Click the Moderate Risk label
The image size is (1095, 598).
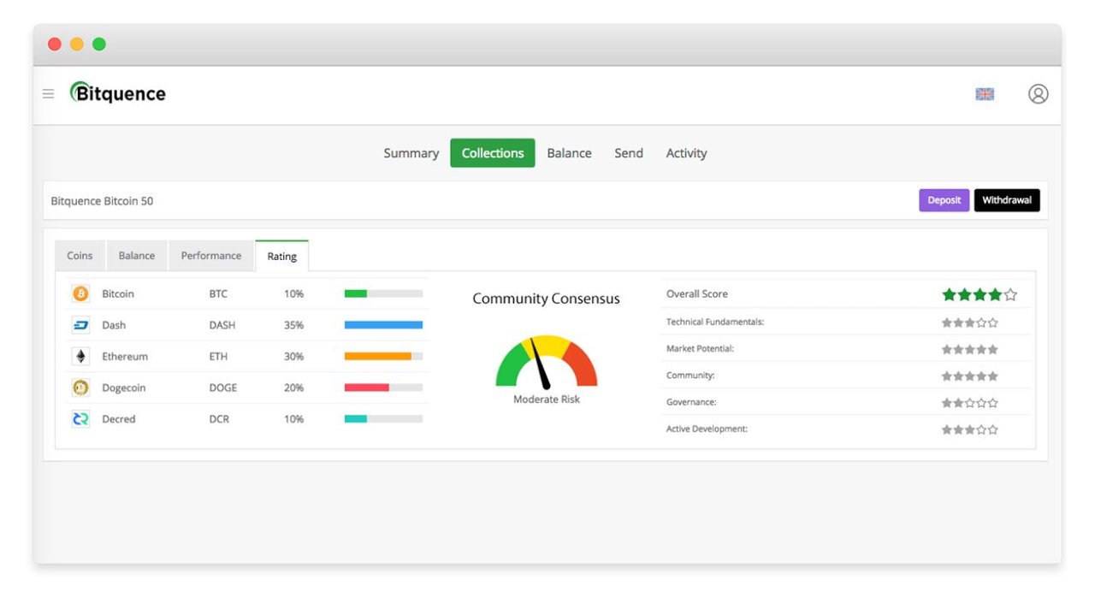click(547, 400)
